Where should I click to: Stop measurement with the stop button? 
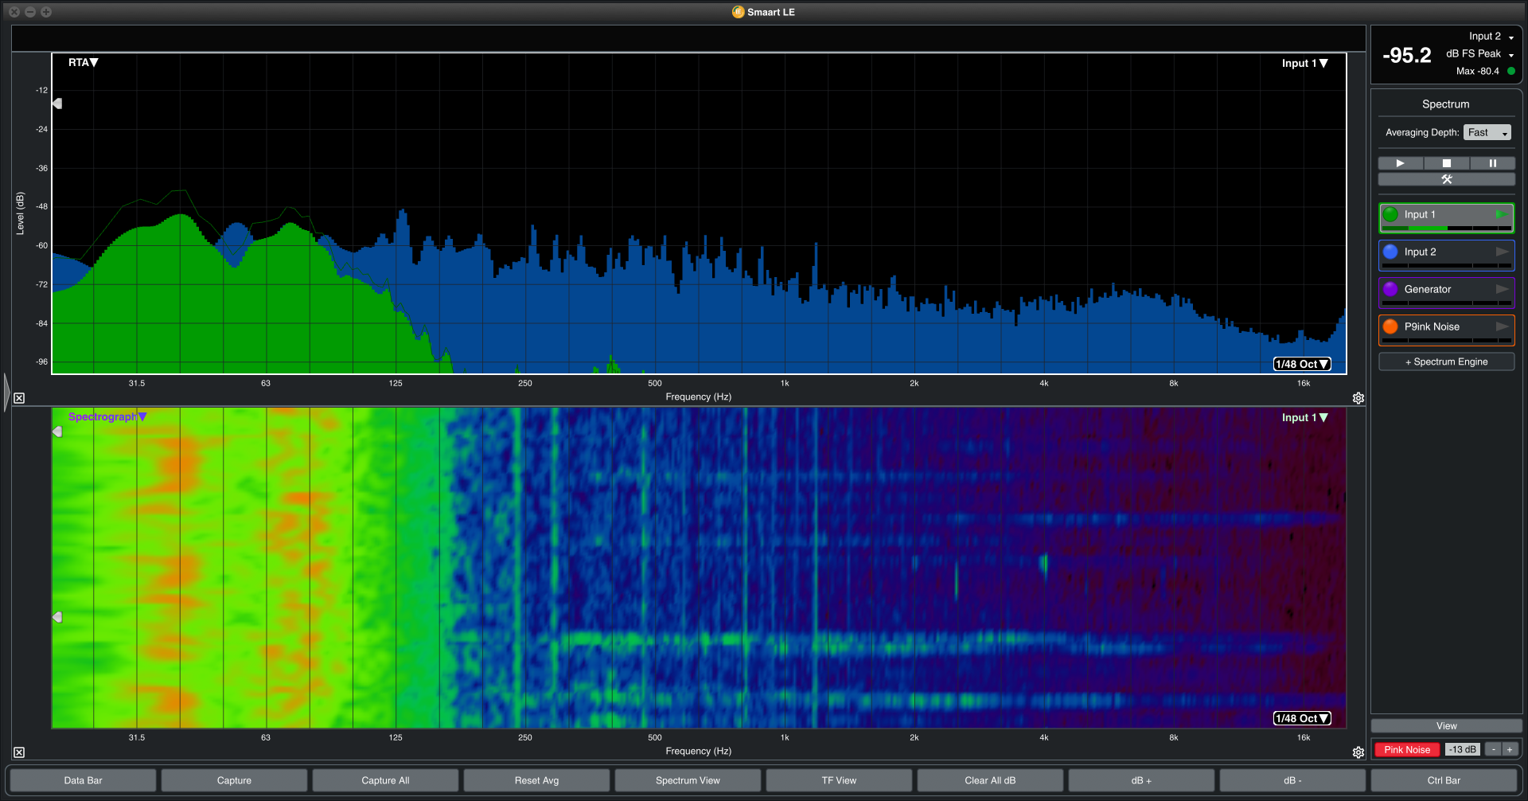click(x=1447, y=163)
